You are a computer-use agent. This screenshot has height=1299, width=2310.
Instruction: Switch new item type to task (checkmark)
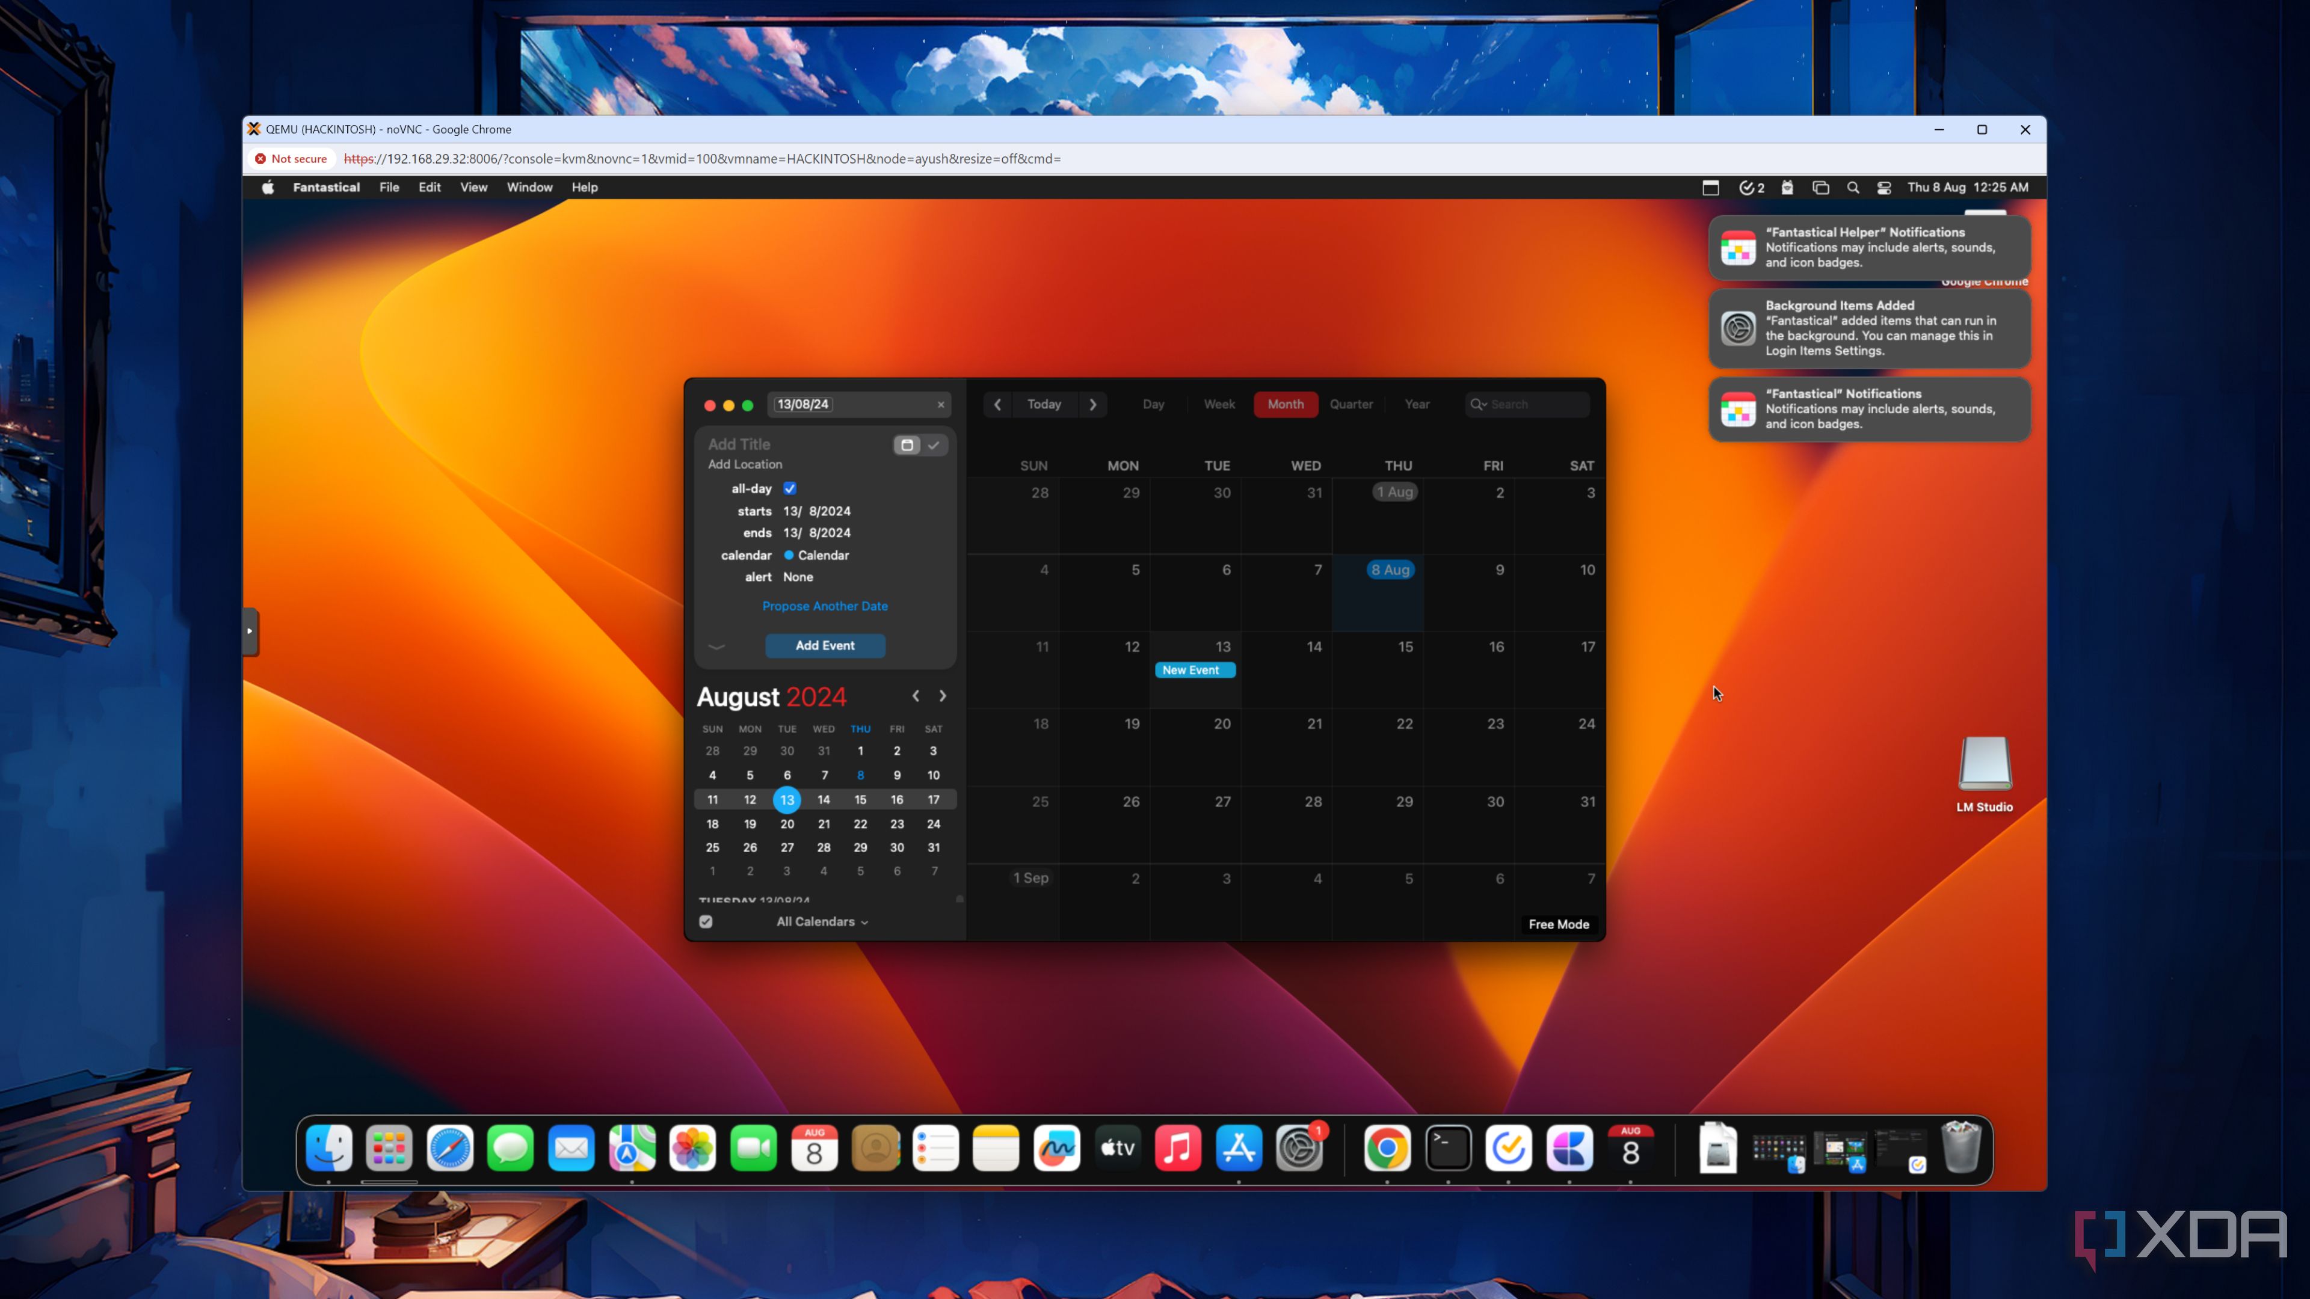934,444
